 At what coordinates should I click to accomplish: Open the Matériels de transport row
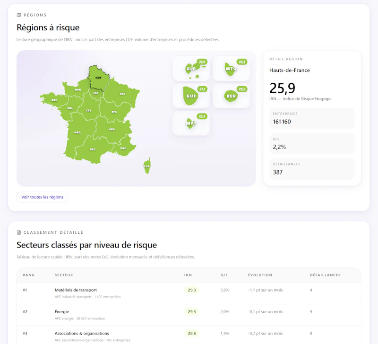pos(189,293)
